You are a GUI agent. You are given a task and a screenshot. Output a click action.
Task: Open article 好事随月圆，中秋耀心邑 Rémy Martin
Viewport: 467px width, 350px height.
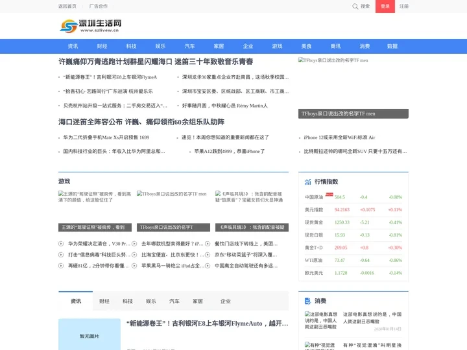[x=225, y=106]
